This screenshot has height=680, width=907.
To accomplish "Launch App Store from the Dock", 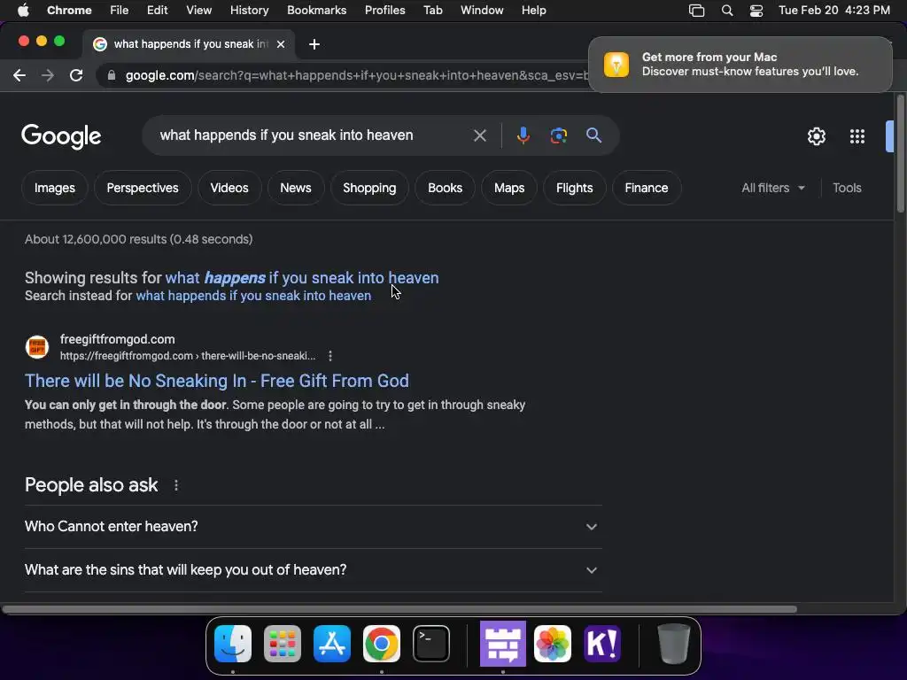I will coord(332,644).
